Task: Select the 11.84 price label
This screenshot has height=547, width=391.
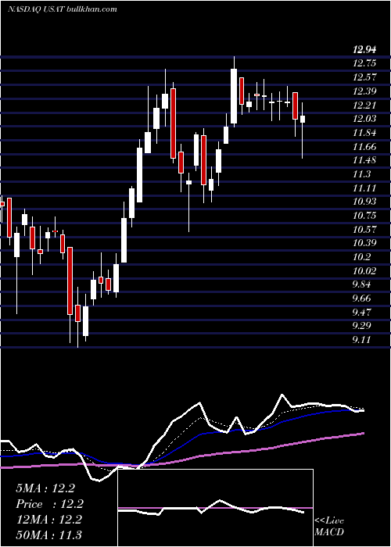Action: click(364, 133)
